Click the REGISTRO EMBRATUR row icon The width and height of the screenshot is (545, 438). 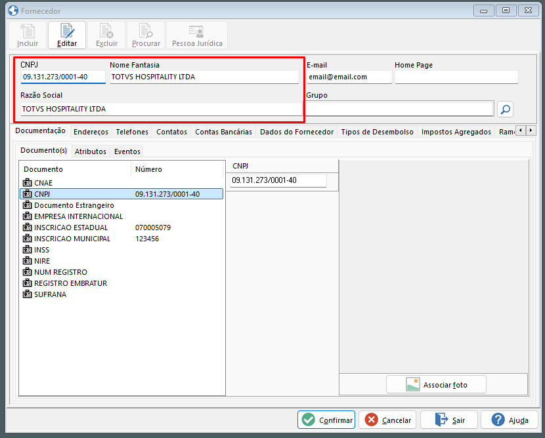click(x=27, y=283)
